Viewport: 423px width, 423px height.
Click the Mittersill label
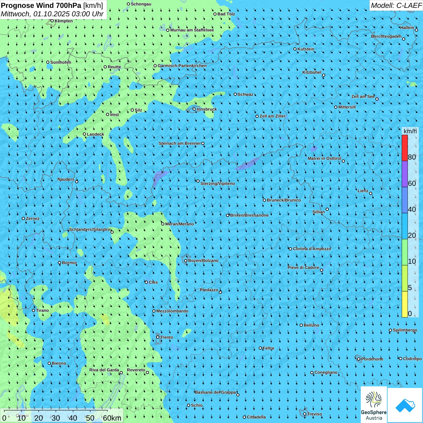point(347,107)
